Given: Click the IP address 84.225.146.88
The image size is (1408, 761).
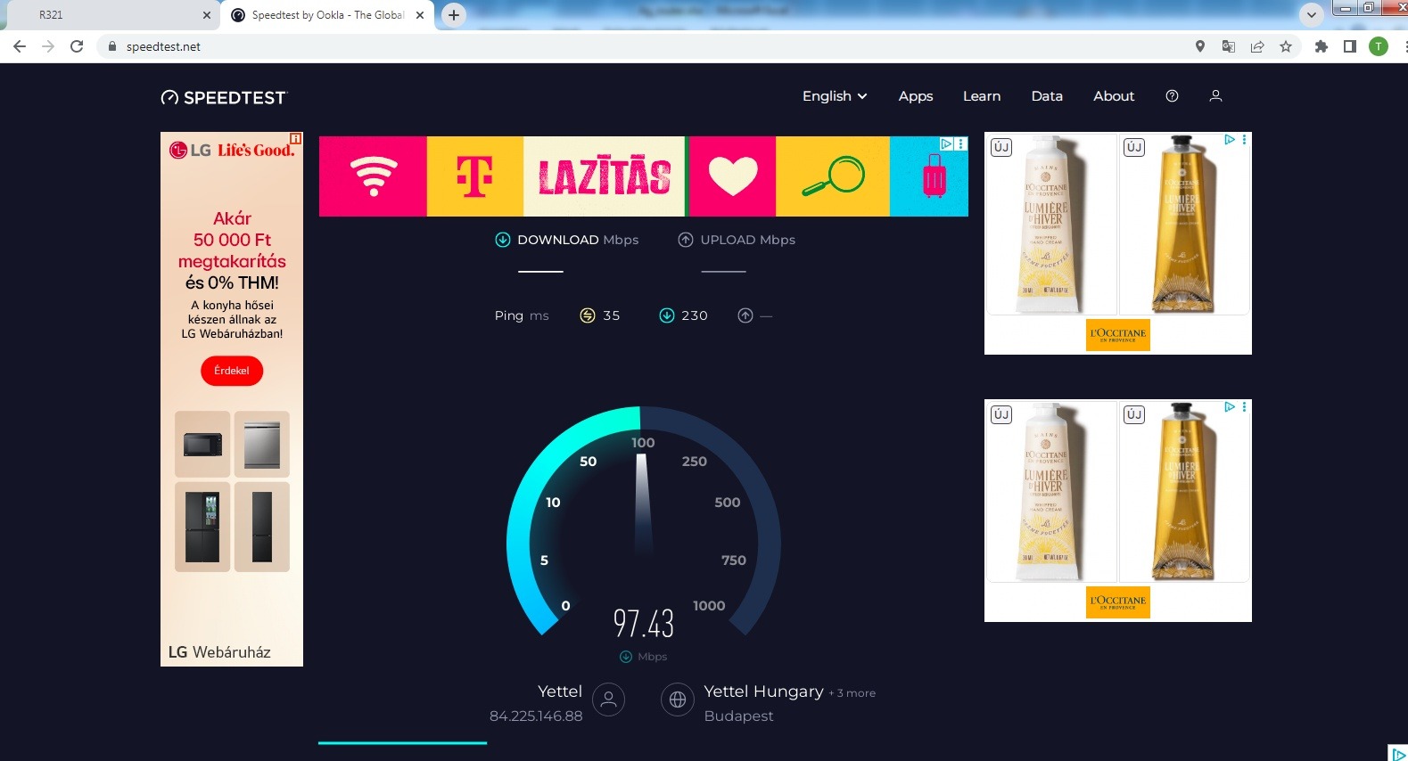Looking at the screenshot, I should tap(536, 716).
